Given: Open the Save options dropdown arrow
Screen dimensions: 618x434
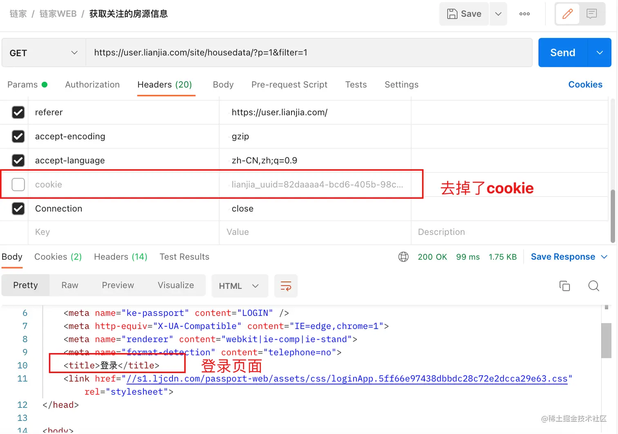Looking at the screenshot, I should click(x=498, y=14).
